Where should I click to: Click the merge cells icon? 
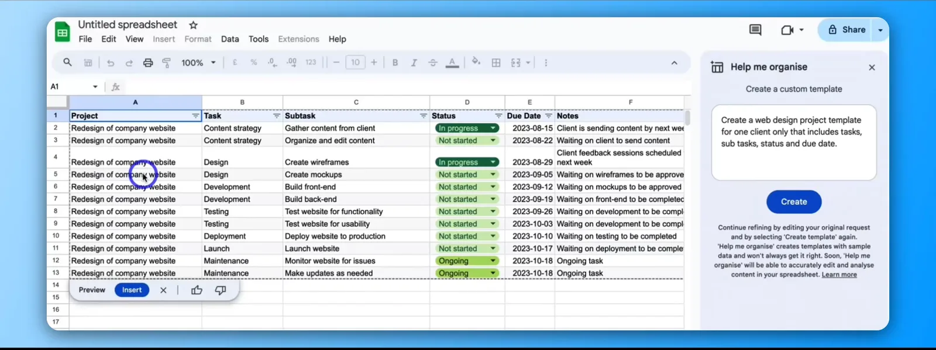pyautogui.click(x=515, y=63)
